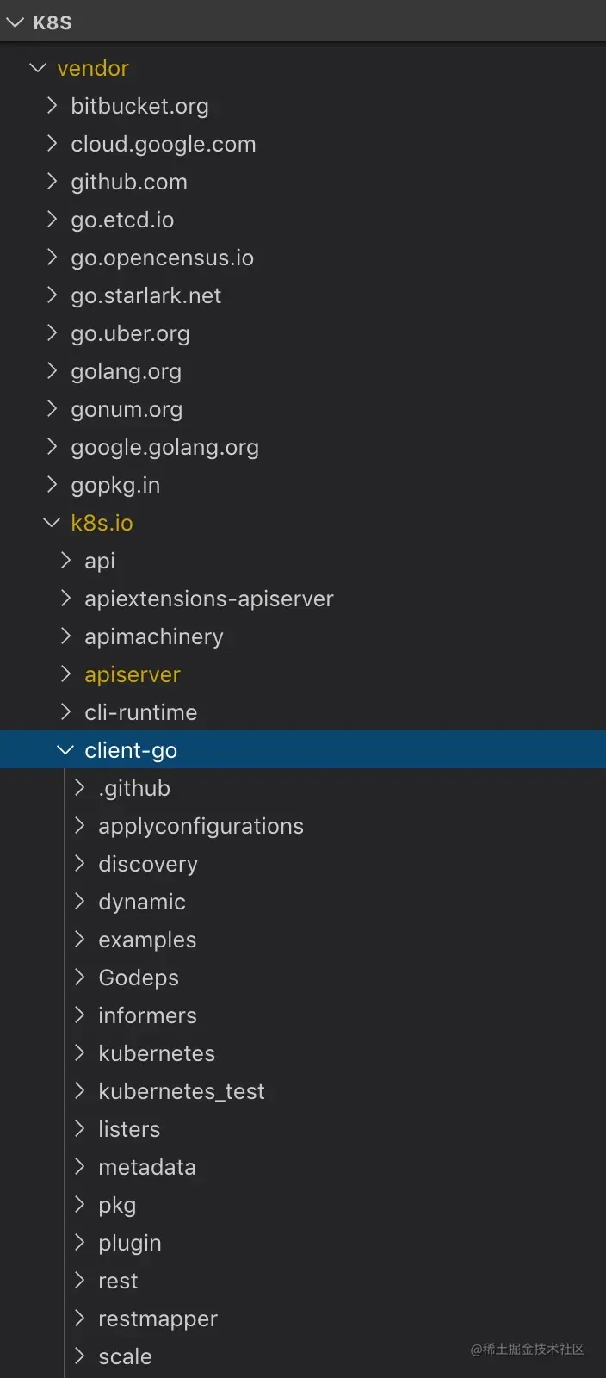Expand the bitbucket.org folder chevron
This screenshot has width=606, height=1378.
point(52,105)
